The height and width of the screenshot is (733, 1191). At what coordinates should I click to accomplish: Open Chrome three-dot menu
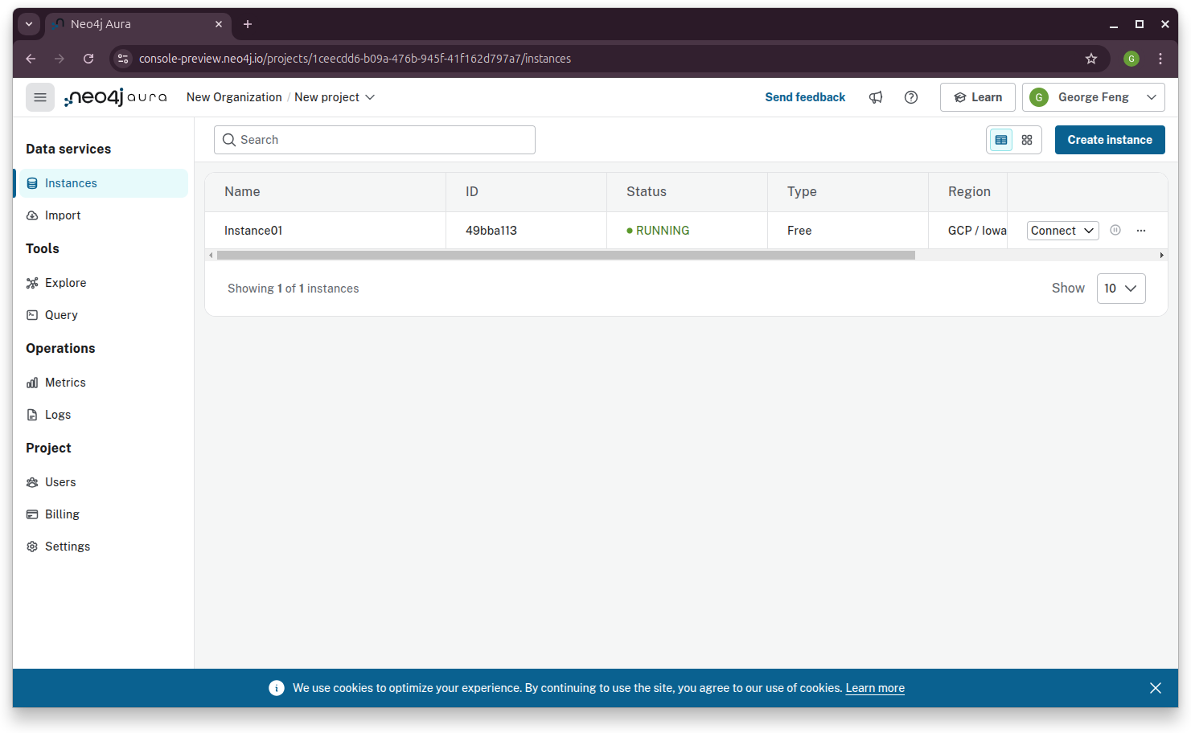1160,59
